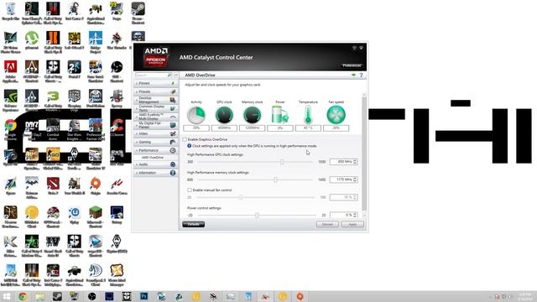Click the Defaults button
537x302 pixels.
(x=194, y=224)
